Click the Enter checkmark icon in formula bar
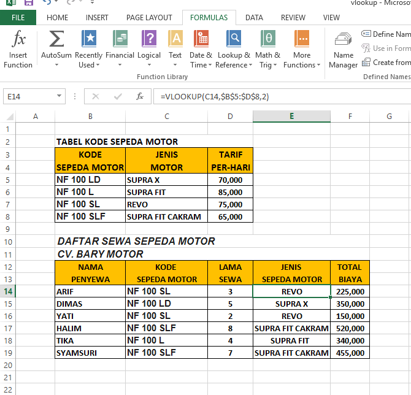Viewport: 411px width, 395px height. click(x=118, y=96)
